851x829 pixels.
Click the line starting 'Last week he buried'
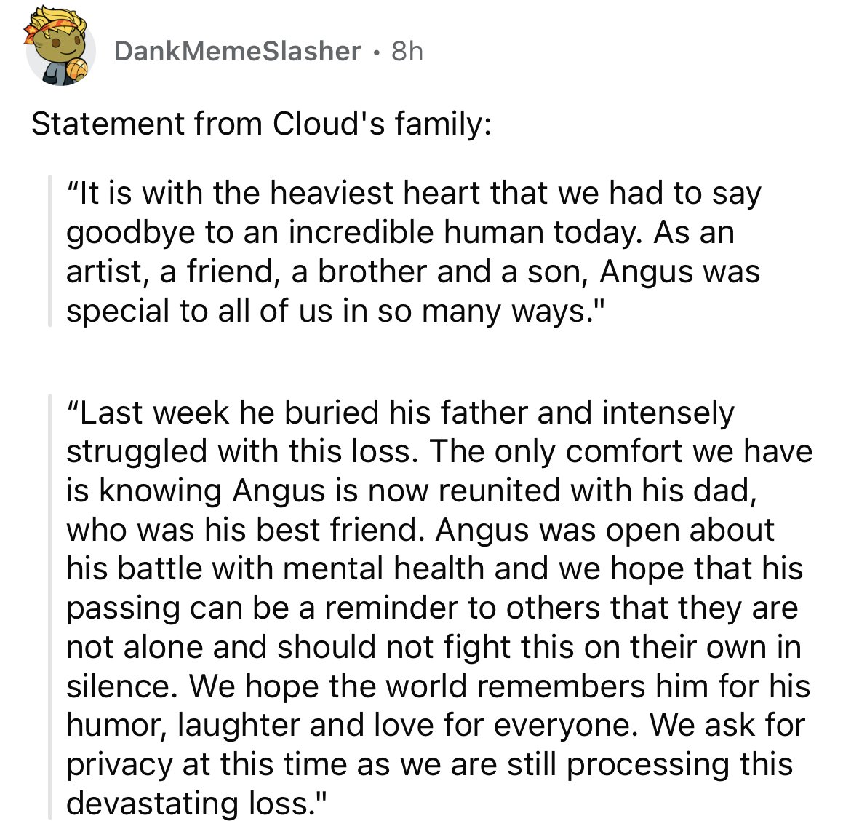[x=401, y=413]
